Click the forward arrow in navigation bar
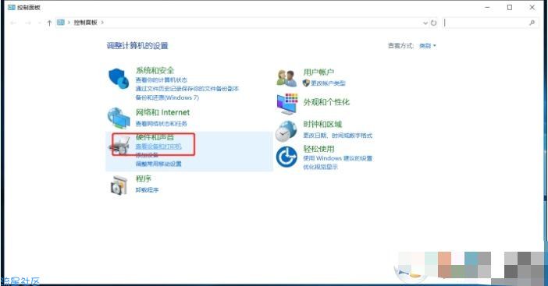 28,23
